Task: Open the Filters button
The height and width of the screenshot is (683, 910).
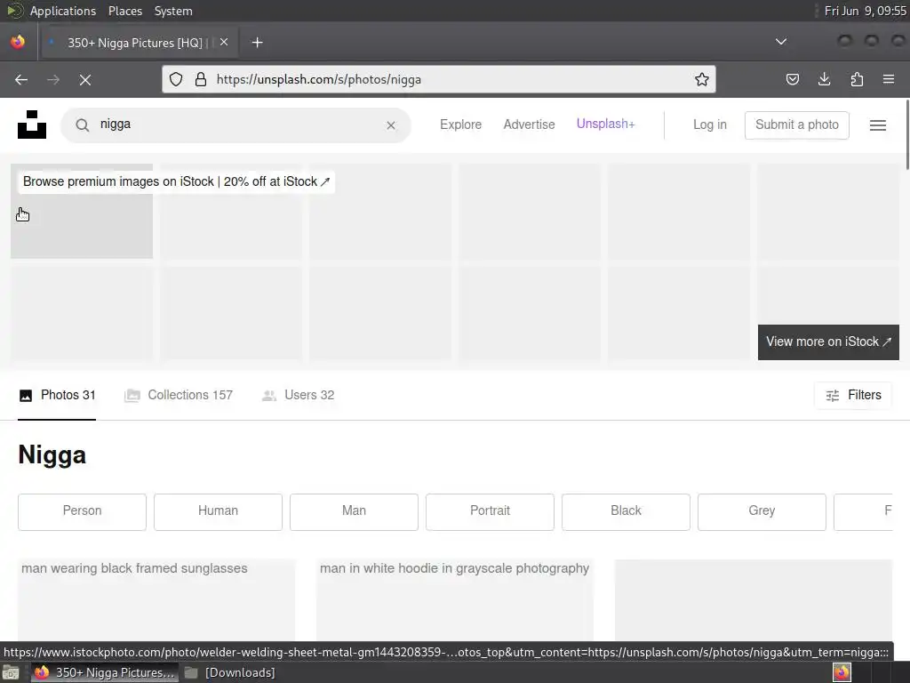Action: (853, 395)
